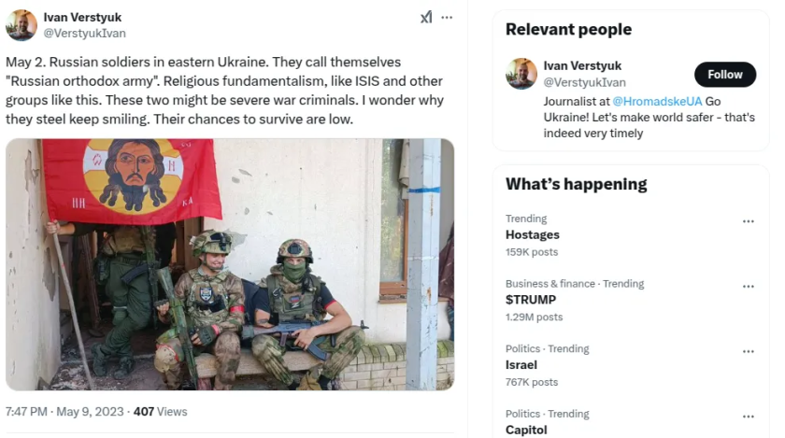
Task: Open the tweet's more options menu
Action: click(x=447, y=17)
